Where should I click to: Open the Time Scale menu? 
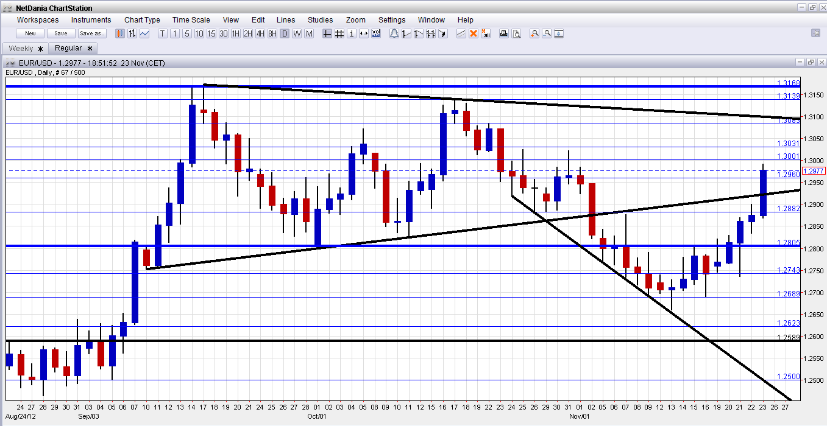coord(191,20)
